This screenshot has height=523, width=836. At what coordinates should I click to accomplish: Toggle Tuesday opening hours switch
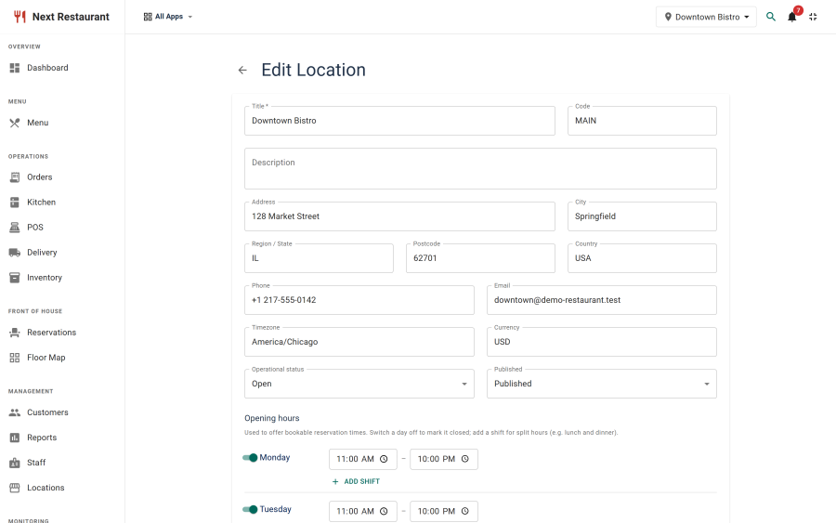(250, 509)
